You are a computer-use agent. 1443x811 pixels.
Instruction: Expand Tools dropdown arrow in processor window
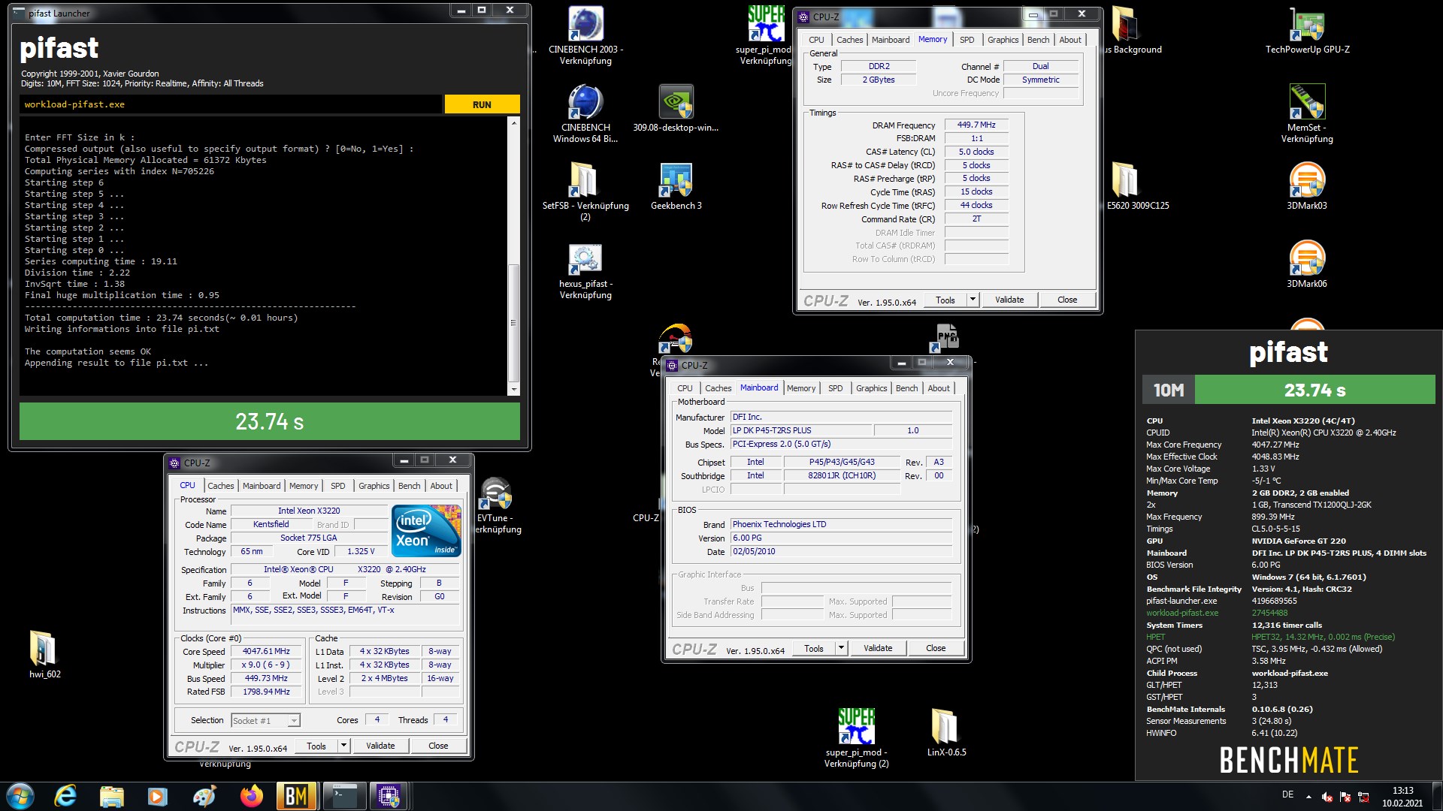(343, 746)
